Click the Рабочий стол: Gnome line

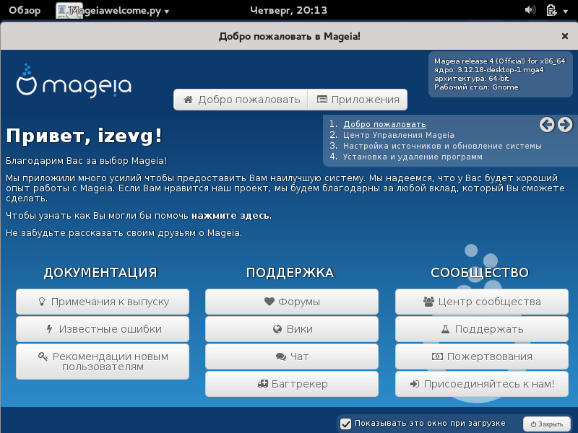(476, 87)
